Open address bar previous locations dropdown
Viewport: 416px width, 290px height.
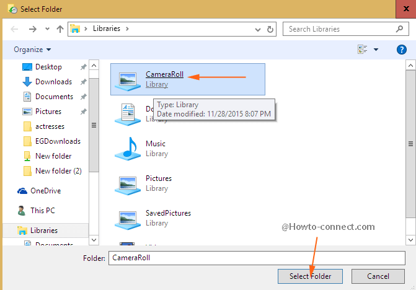point(258,29)
